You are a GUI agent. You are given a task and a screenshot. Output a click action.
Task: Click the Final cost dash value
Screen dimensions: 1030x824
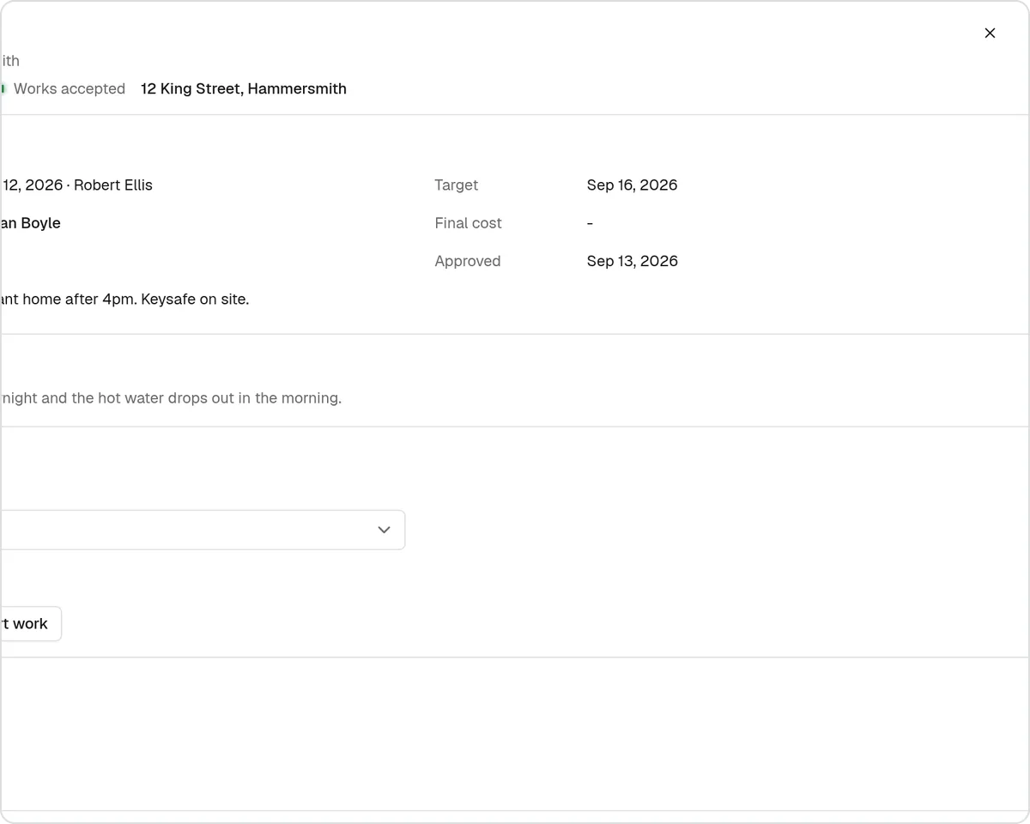point(590,223)
